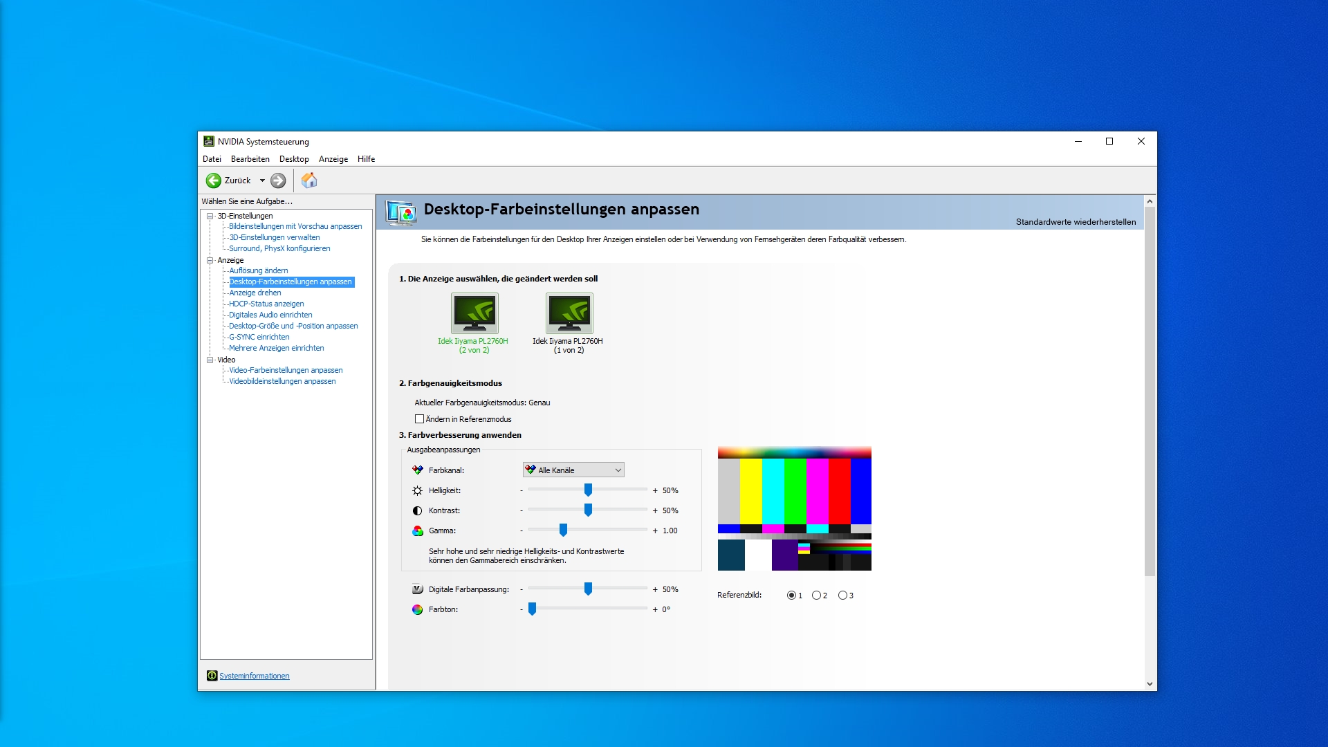The width and height of the screenshot is (1328, 747).
Task: Select Referenzbild option 3
Action: pyautogui.click(x=842, y=596)
